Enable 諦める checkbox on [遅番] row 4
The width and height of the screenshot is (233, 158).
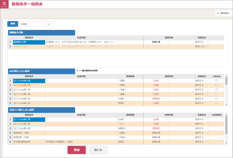(216, 94)
